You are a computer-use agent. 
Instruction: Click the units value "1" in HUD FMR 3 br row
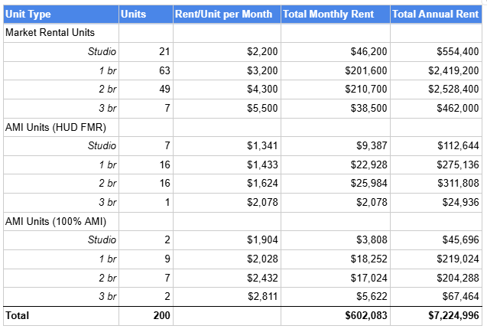pos(167,203)
